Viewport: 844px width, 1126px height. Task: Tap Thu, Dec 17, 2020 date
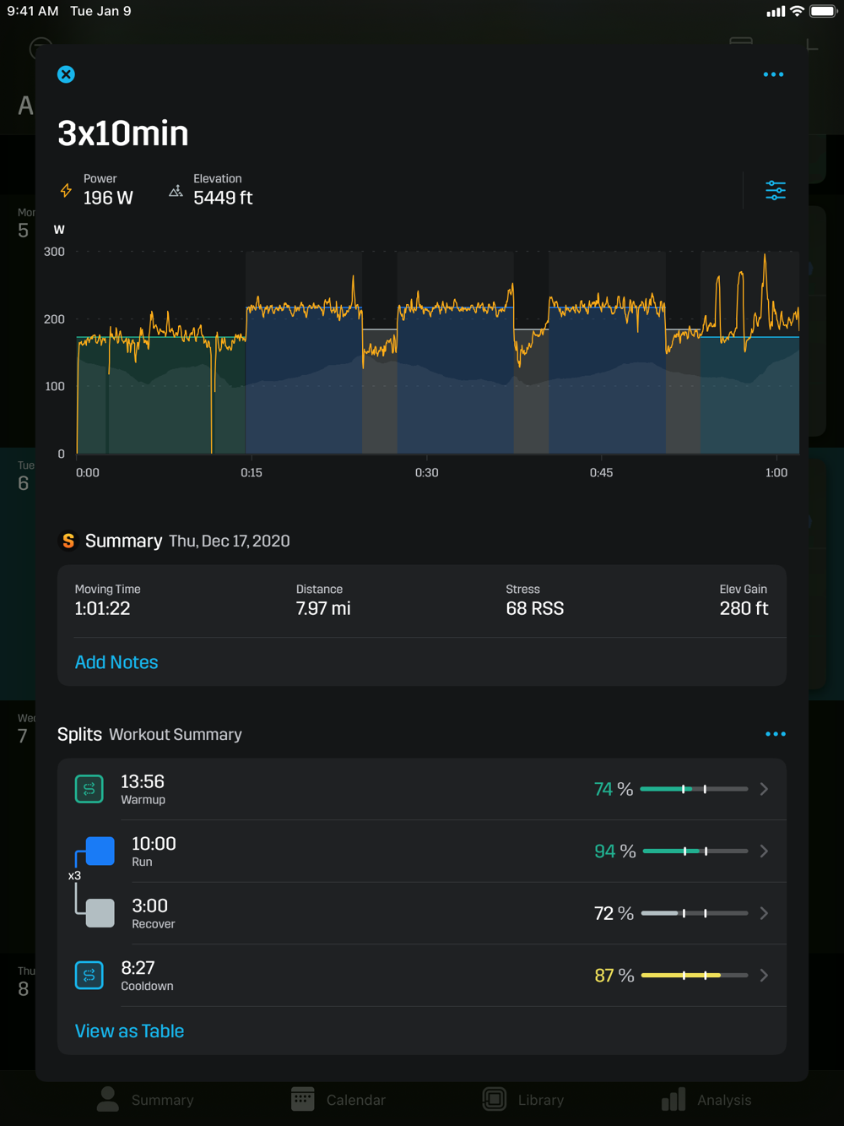point(230,541)
